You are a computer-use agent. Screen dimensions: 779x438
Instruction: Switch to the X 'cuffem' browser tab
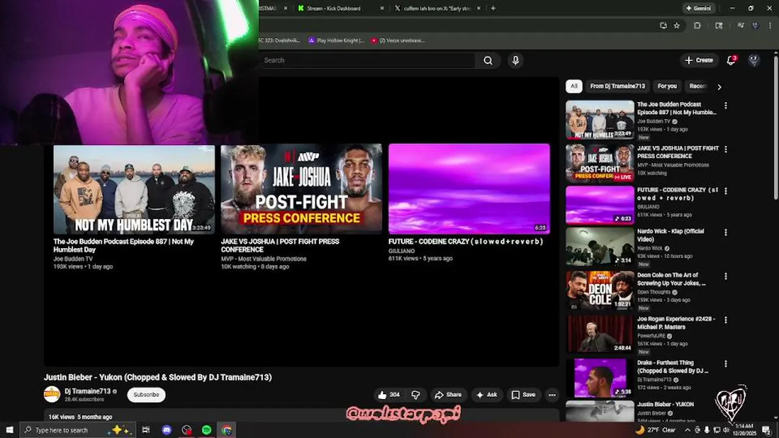438,8
